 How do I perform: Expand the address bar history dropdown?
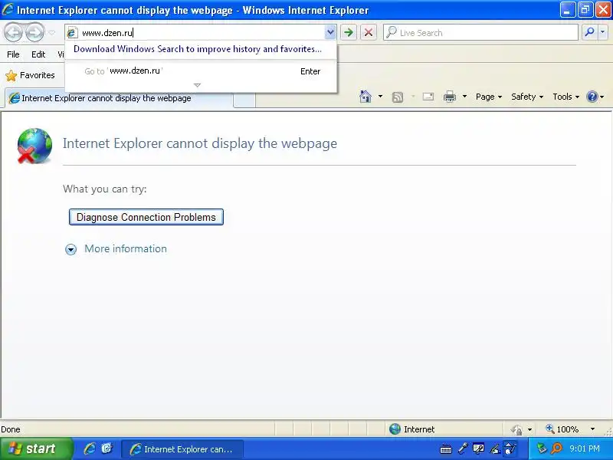[x=330, y=32]
